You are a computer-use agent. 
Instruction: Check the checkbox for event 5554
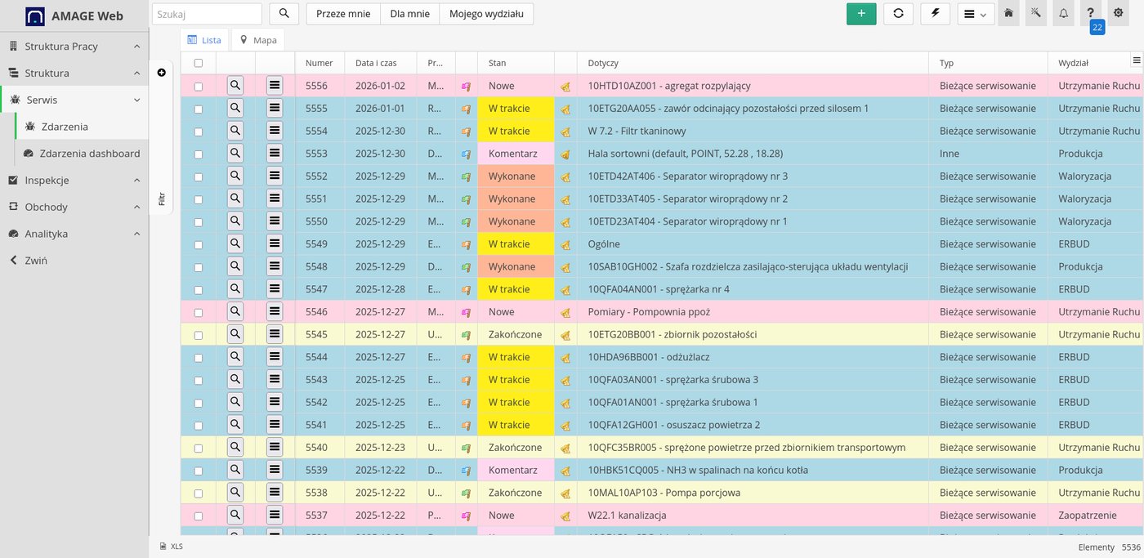click(198, 131)
